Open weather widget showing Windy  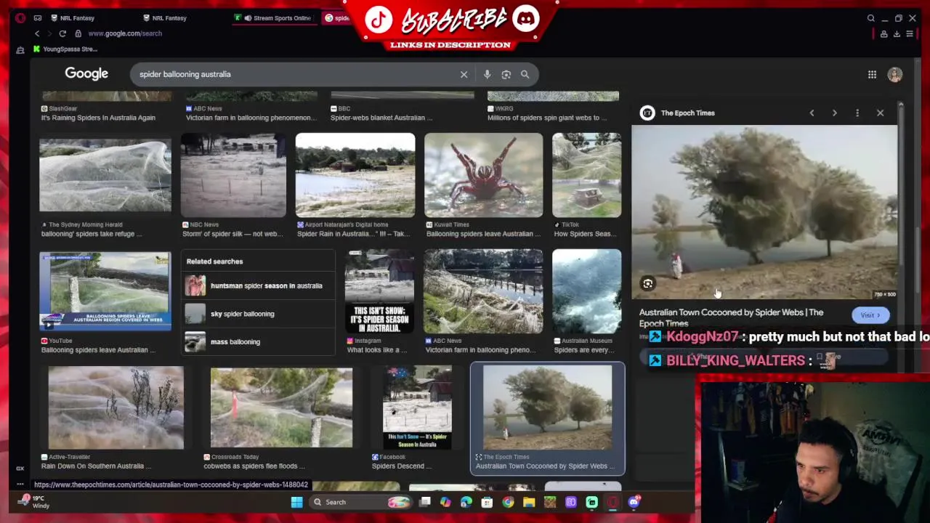[33, 502]
